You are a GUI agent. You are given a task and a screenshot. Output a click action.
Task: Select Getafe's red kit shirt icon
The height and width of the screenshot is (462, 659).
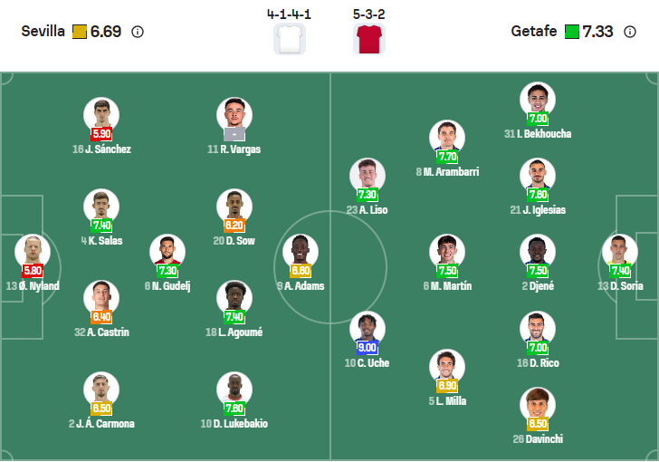[368, 40]
